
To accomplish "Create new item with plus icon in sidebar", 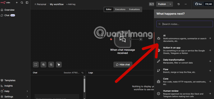I will (17, 2).
